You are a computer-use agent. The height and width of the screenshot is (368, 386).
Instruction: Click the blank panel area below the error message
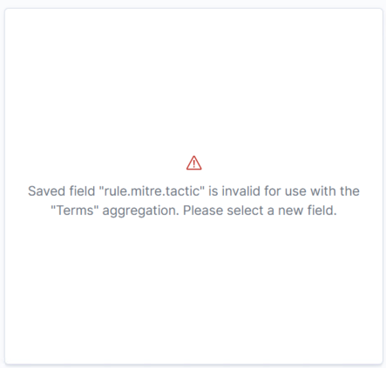193,290
